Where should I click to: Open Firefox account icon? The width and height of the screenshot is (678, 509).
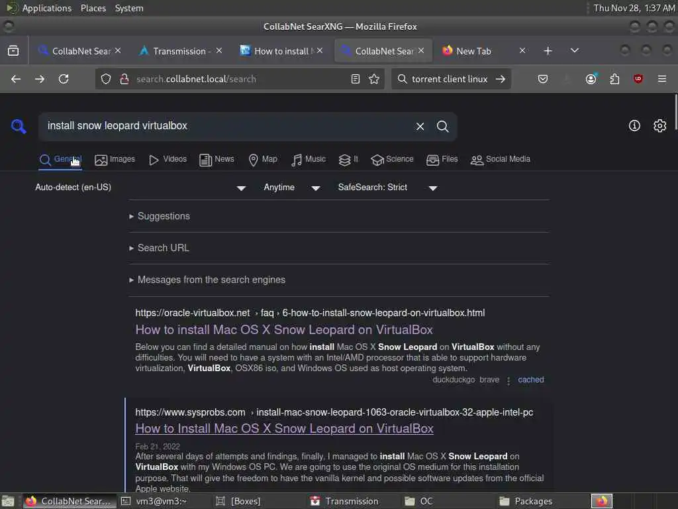591,79
